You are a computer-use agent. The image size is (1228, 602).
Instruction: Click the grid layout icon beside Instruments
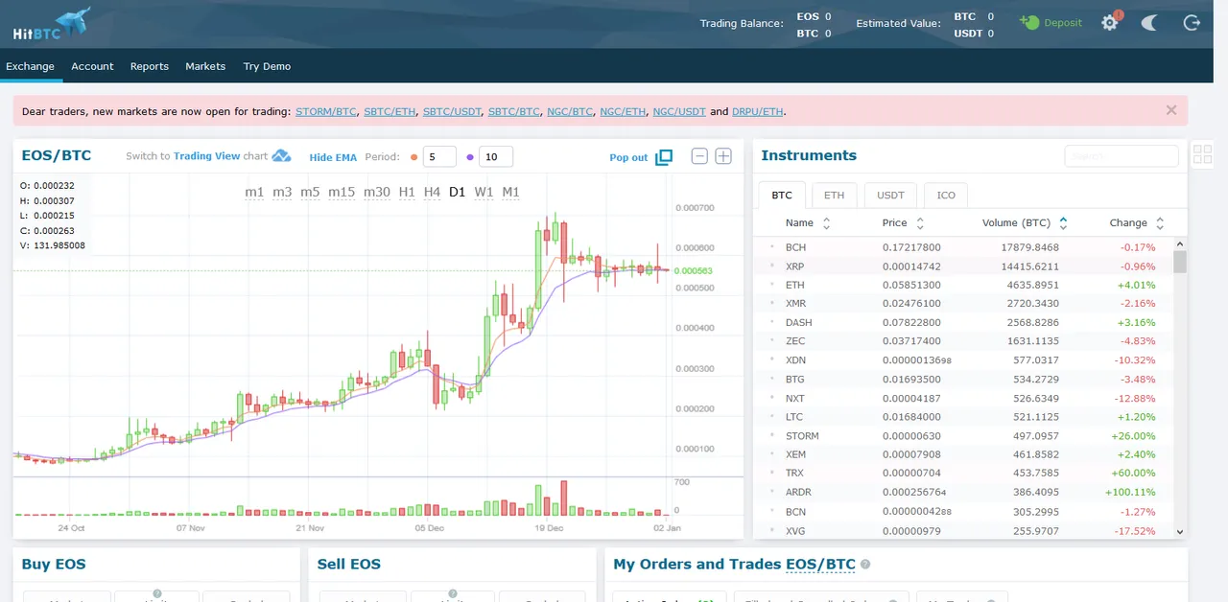tap(1203, 154)
